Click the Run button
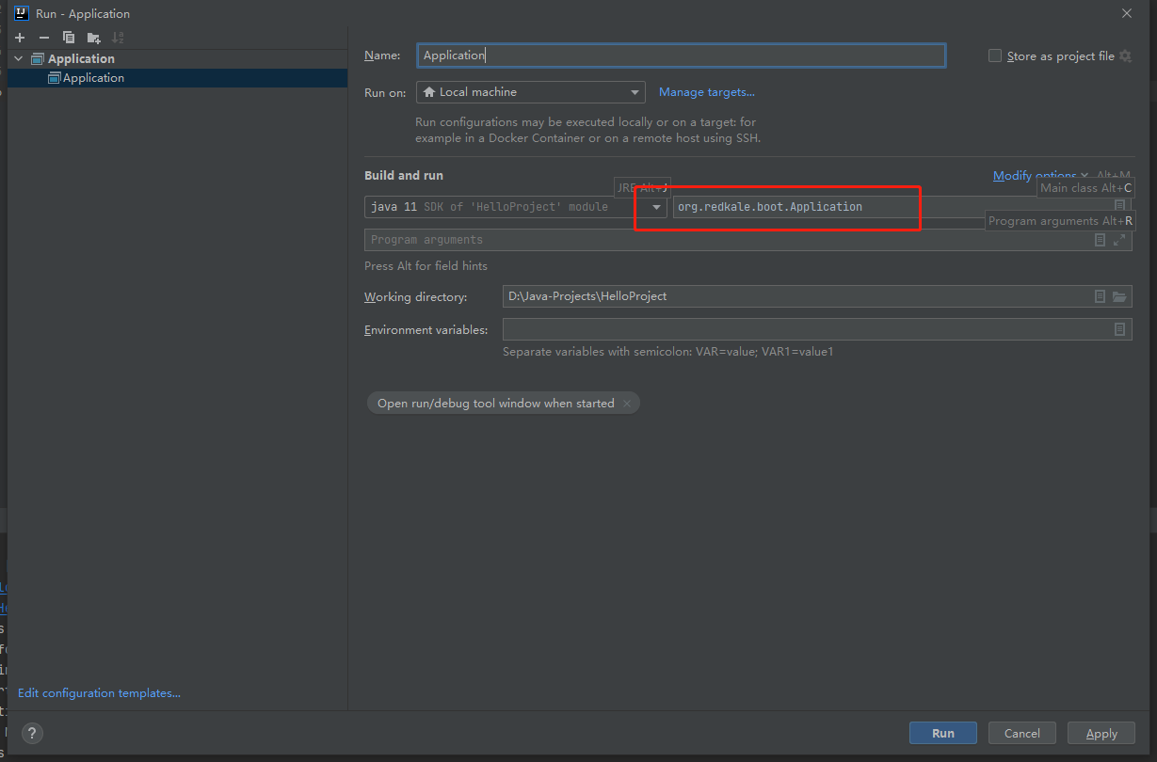This screenshot has height=762, width=1157. (x=942, y=733)
